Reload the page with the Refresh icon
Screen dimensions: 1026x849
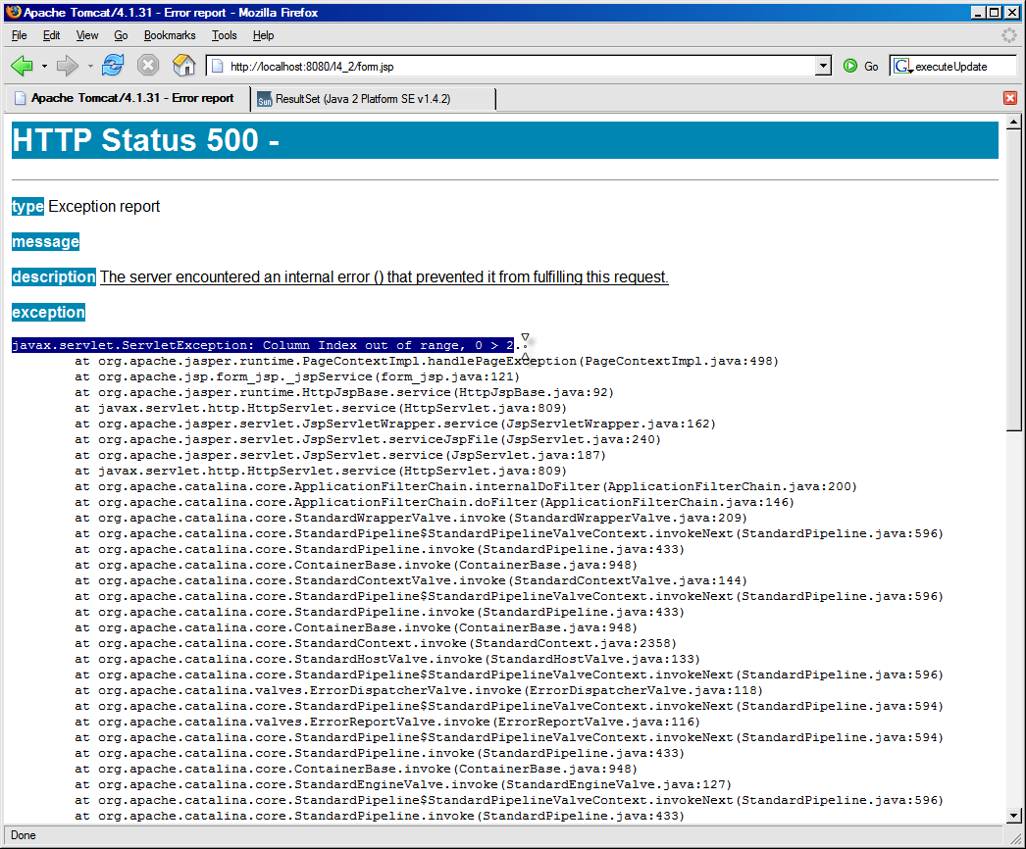[113, 66]
